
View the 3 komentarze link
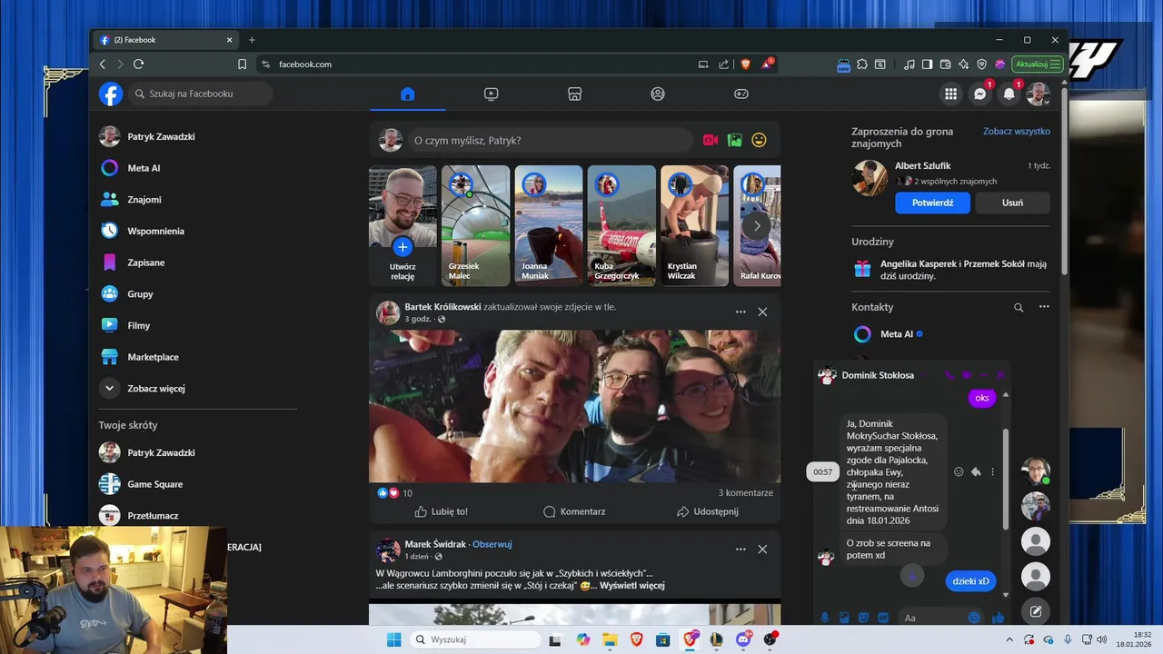coord(745,493)
